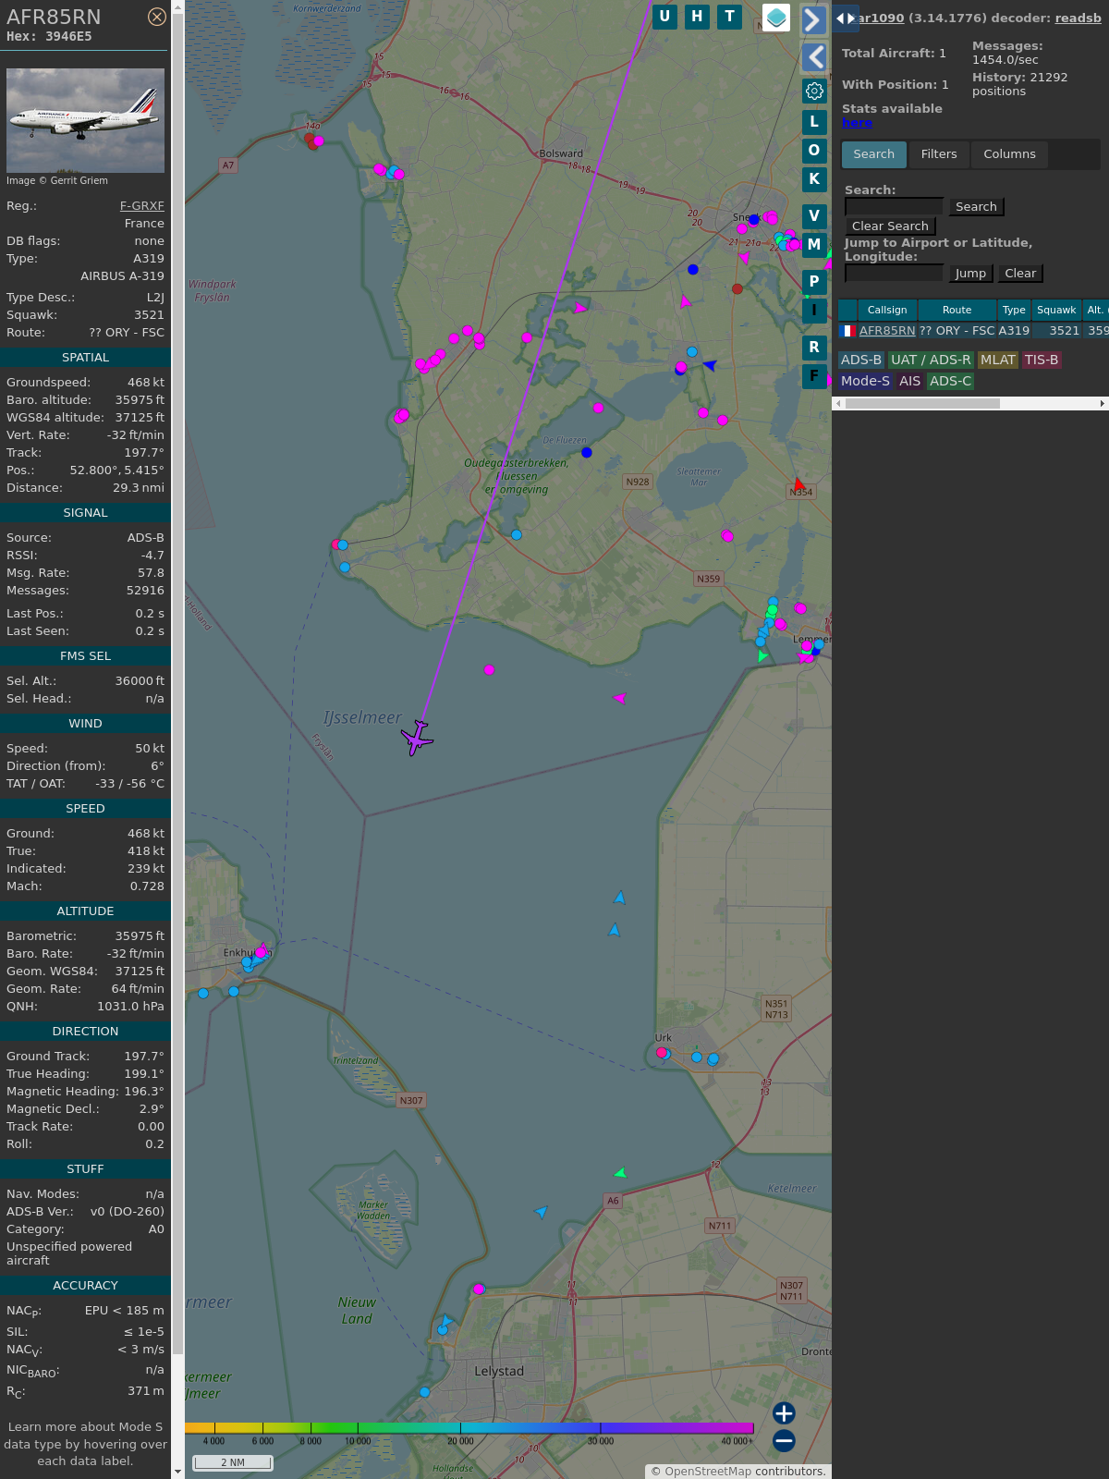The height and width of the screenshot is (1479, 1109).
Task: Open the stats 'here' link
Action: [x=857, y=123]
